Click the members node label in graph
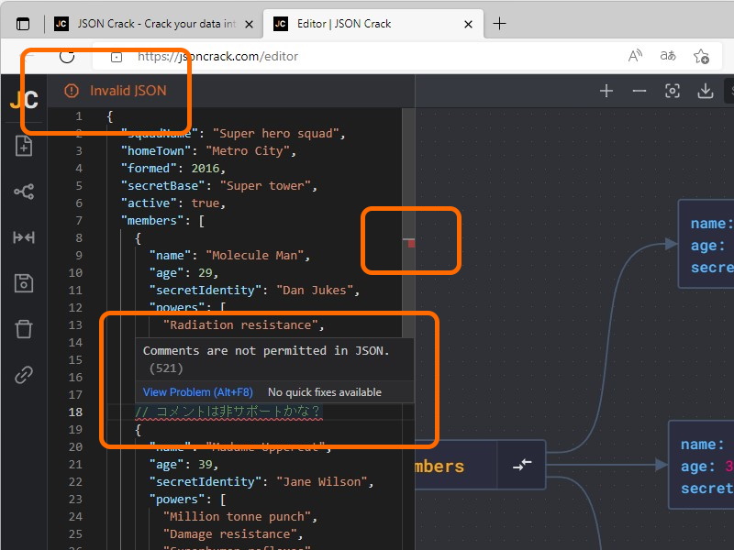The image size is (734, 550). pos(439,467)
